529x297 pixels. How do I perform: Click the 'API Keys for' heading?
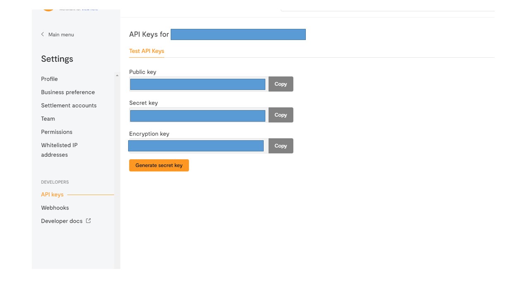(x=149, y=34)
